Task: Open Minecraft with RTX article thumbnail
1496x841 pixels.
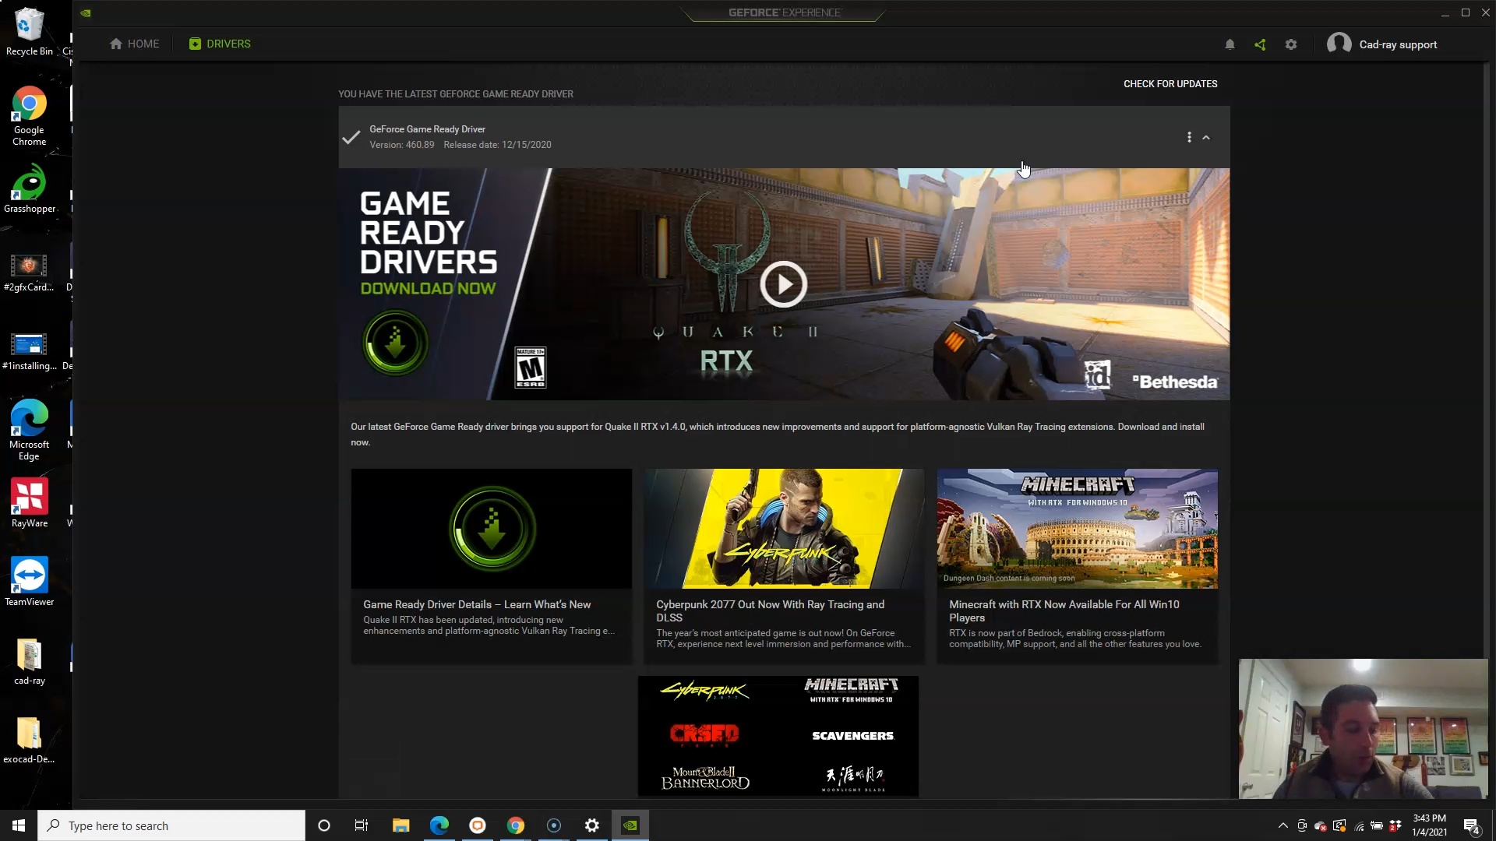Action: [1077, 529]
